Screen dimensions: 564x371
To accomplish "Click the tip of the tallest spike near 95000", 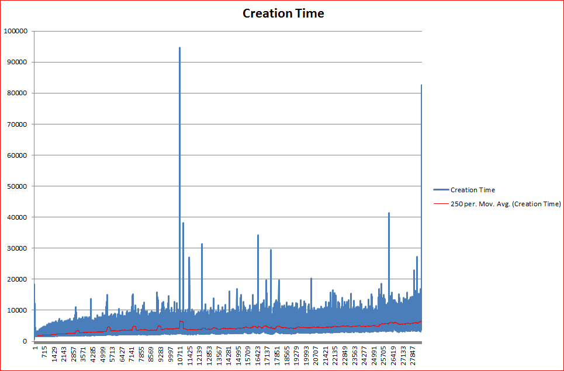I will [179, 48].
